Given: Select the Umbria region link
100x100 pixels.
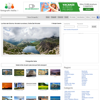Looking at the screenshot, I should pyautogui.click(x=84, y=83).
